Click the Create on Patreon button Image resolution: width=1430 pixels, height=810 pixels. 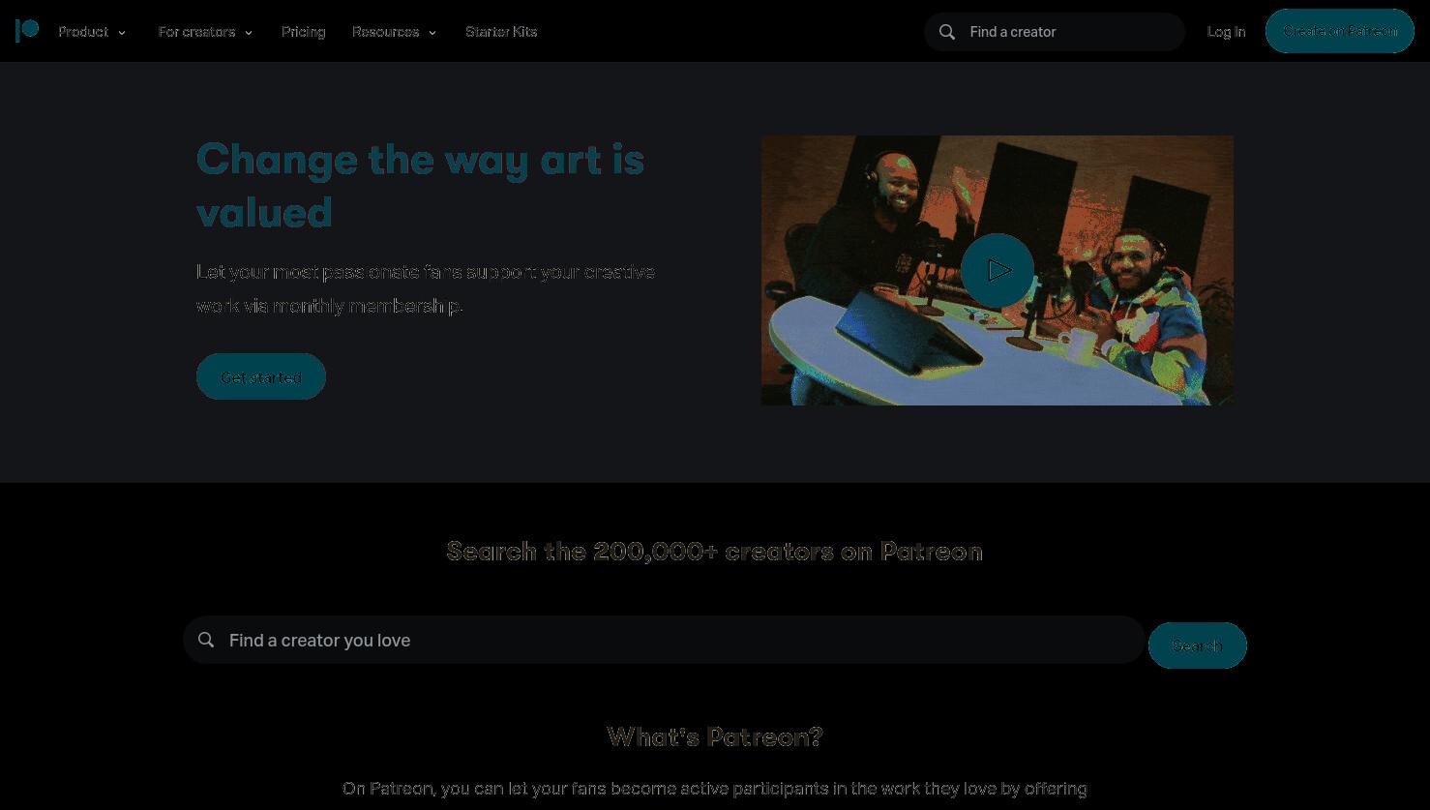[x=1340, y=31]
